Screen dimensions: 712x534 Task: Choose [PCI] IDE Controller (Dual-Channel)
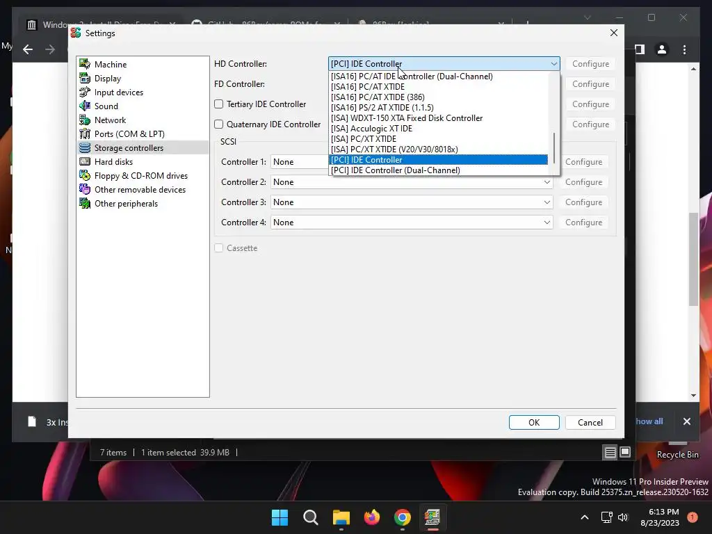pyautogui.click(x=439, y=170)
